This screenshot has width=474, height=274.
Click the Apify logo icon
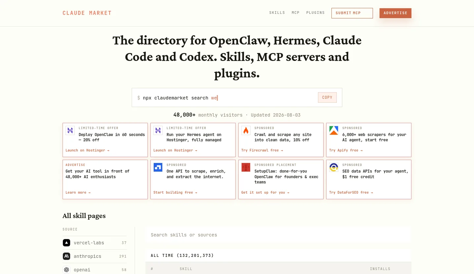[334, 130]
